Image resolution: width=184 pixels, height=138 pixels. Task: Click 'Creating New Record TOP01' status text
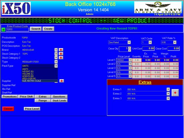(117, 28)
